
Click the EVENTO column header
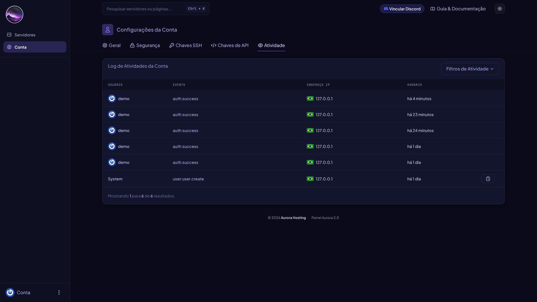click(x=179, y=85)
